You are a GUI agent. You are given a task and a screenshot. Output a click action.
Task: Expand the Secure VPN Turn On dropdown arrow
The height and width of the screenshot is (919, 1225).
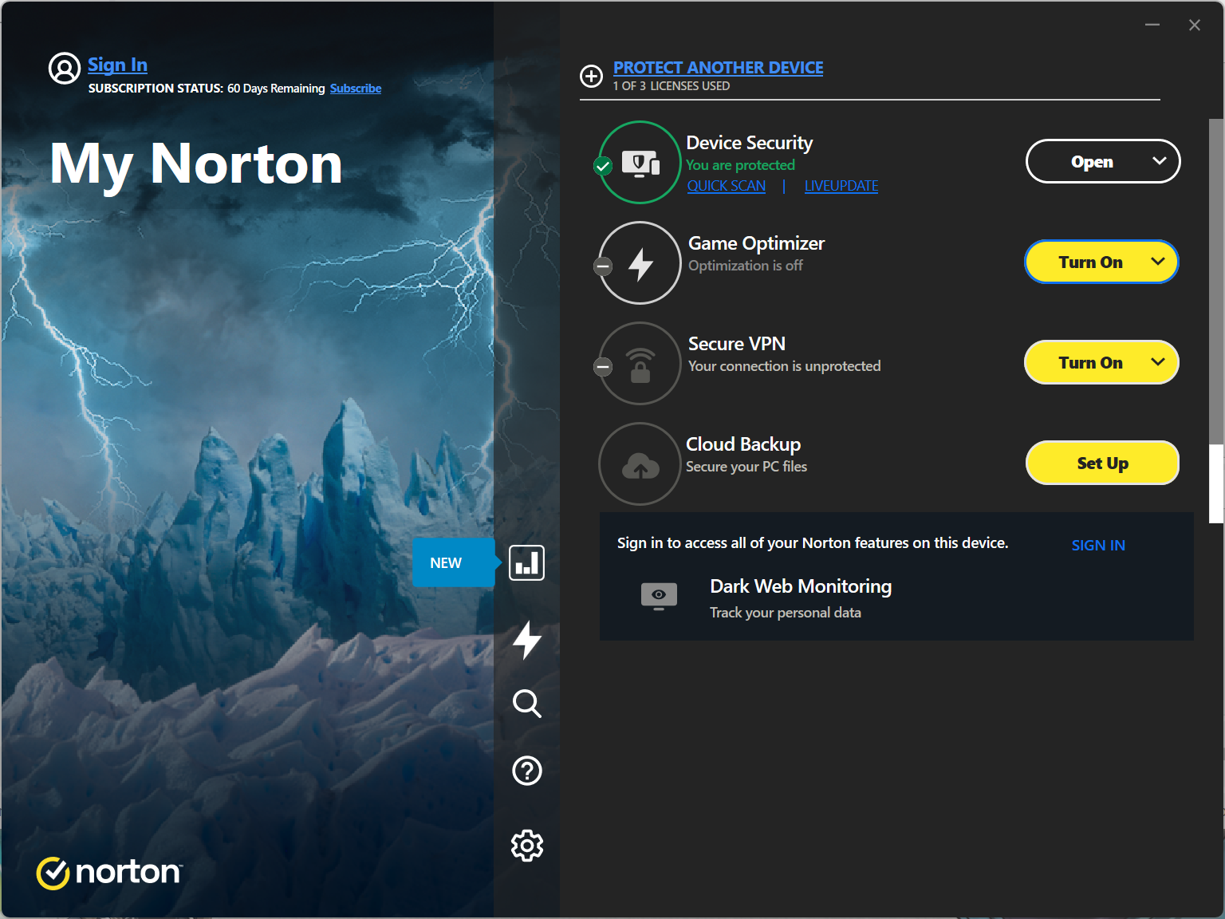[1158, 362]
